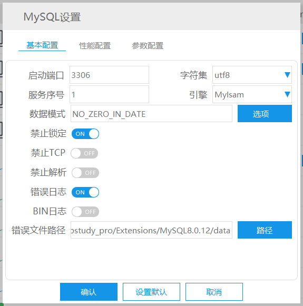Viewport: 303px width, 306px height.
Task: Switch to the 基本配置 tab
Action: point(42,45)
